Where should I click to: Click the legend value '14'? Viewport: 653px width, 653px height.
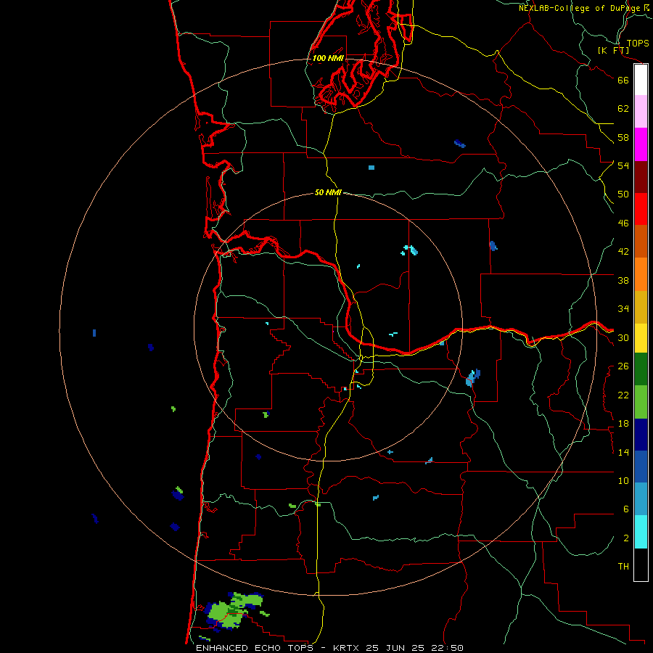(623, 452)
